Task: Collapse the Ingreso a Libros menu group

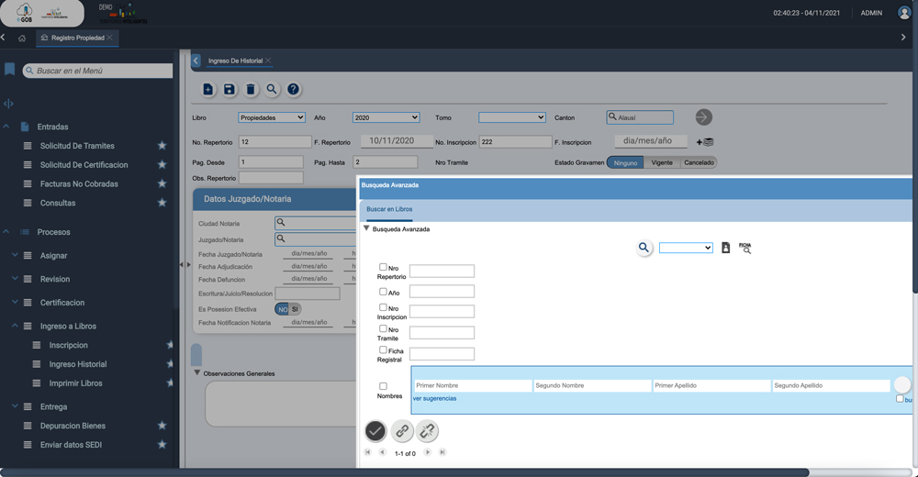Action: coord(16,326)
